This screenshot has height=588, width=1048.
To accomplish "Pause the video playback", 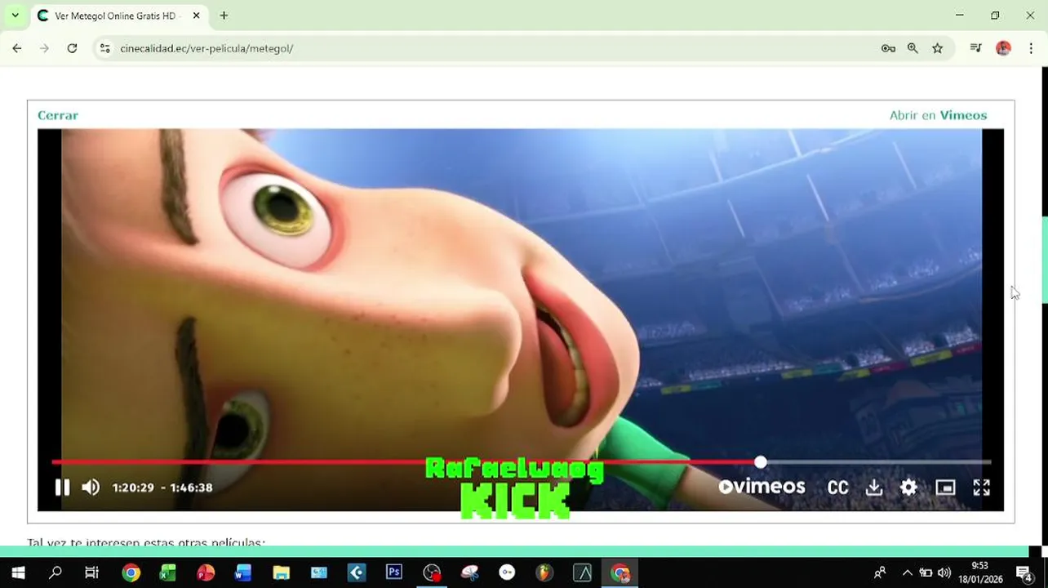I will coord(62,488).
